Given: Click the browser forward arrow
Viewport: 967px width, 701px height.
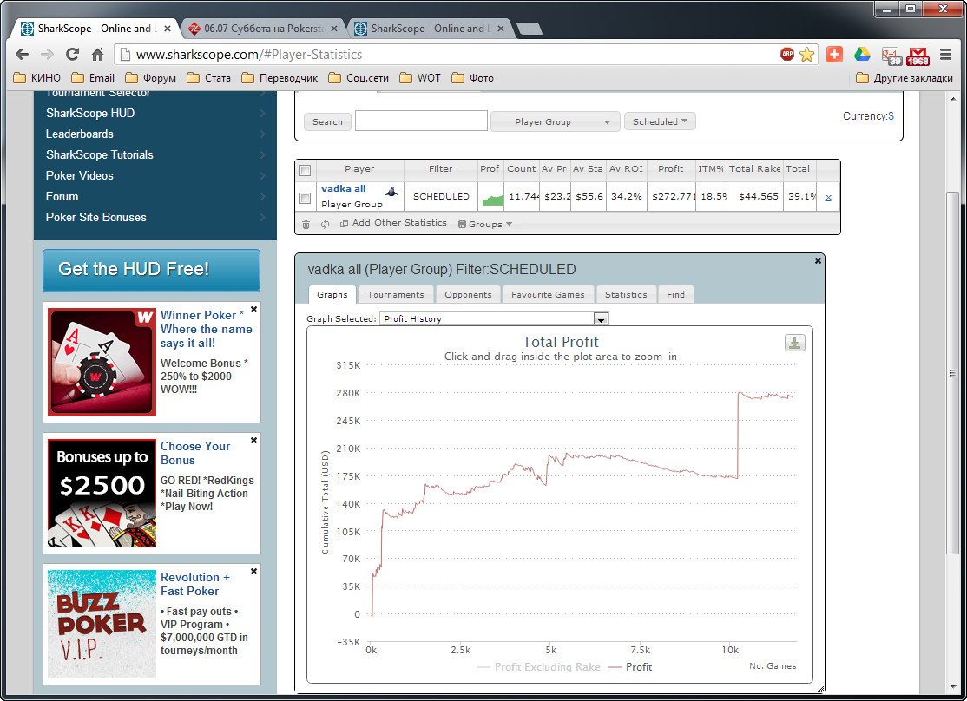Looking at the screenshot, I should [47, 55].
